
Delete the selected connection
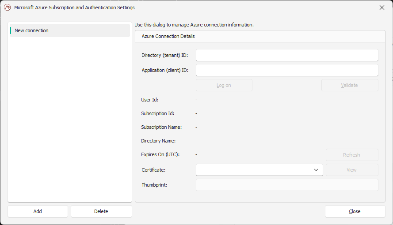(101, 211)
